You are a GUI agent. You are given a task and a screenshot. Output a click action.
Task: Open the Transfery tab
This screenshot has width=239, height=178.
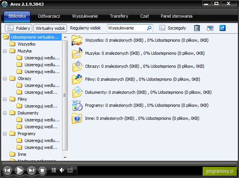tap(119, 16)
